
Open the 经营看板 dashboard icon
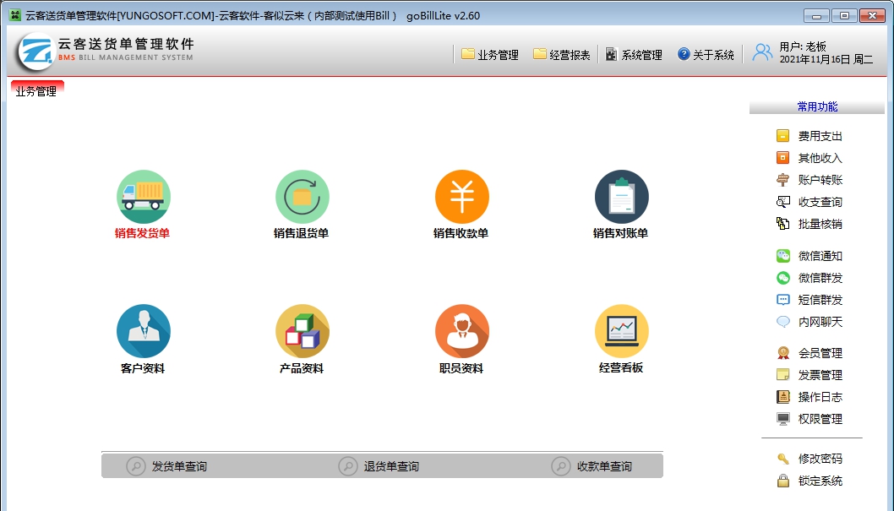click(x=621, y=331)
